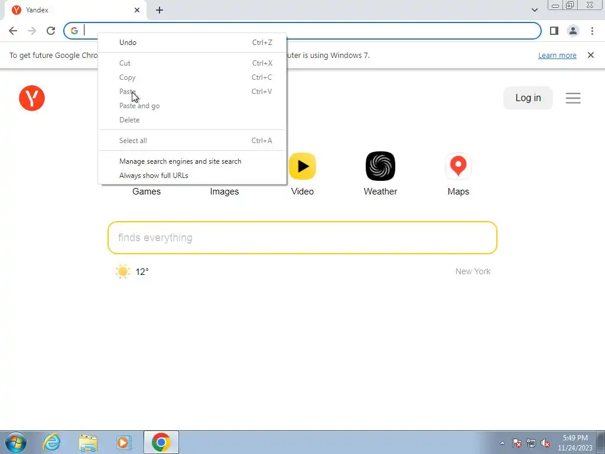Open the Yandex hamburger menu
The height and width of the screenshot is (454, 605).
(x=573, y=98)
